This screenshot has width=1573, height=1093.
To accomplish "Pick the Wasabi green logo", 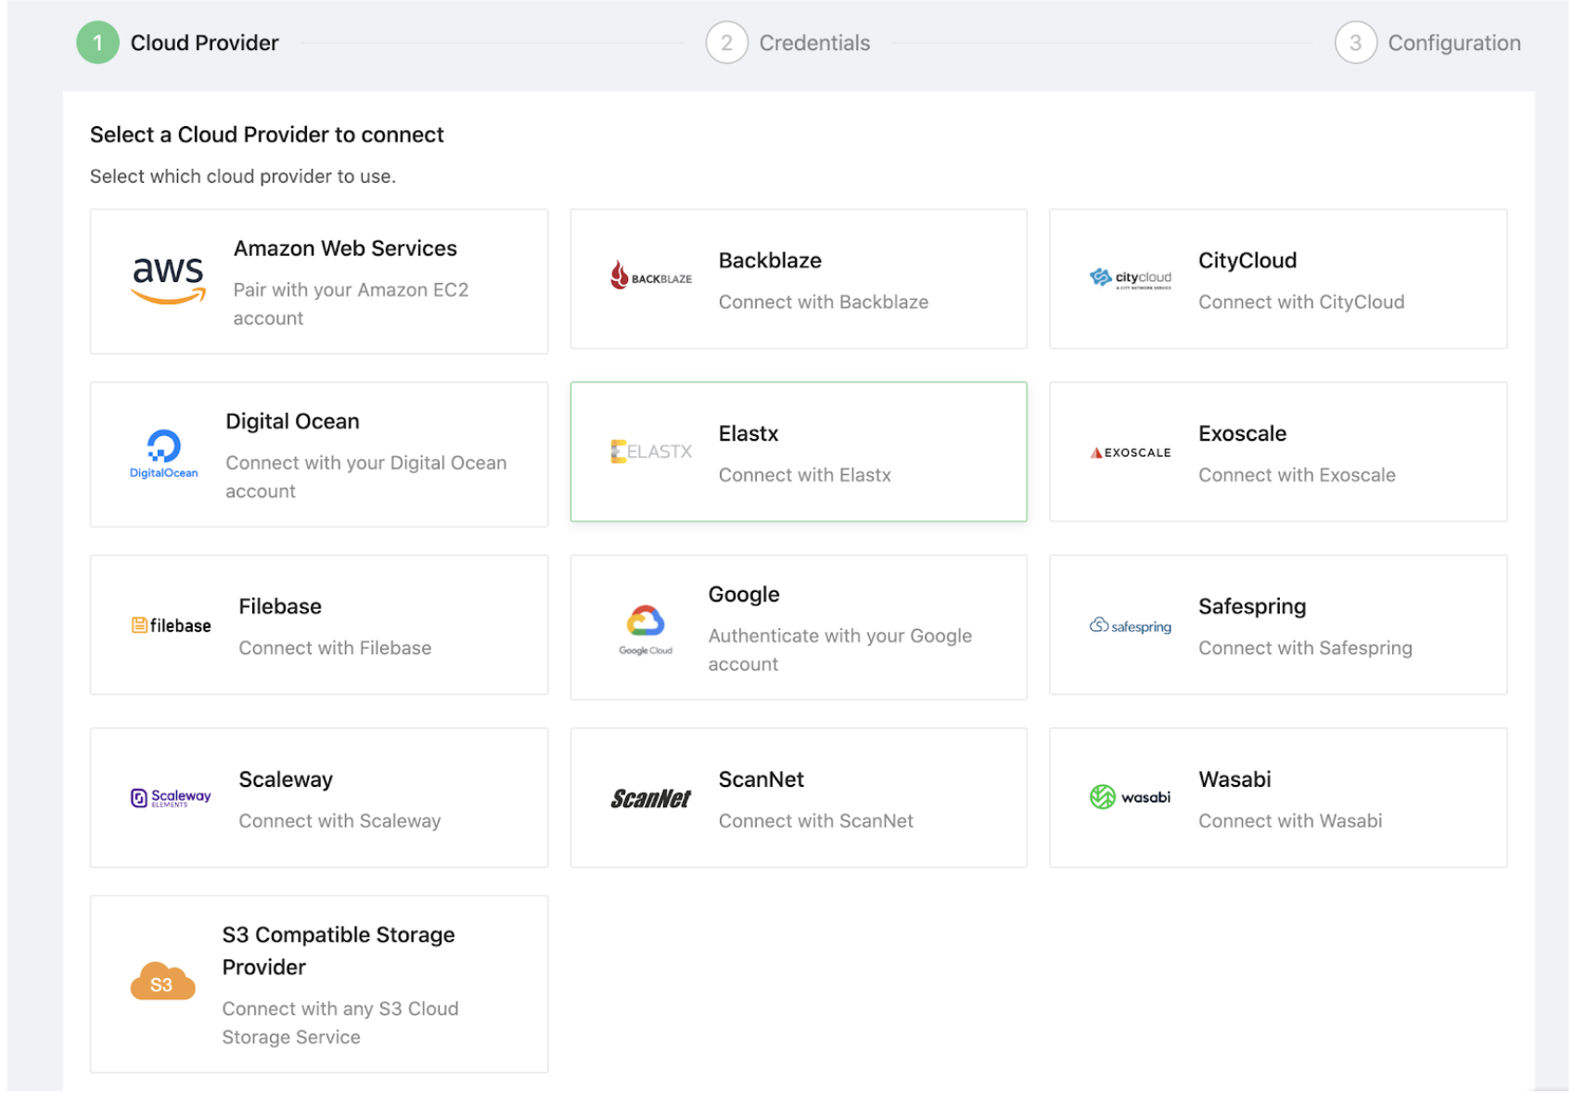I will point(1130,797).
